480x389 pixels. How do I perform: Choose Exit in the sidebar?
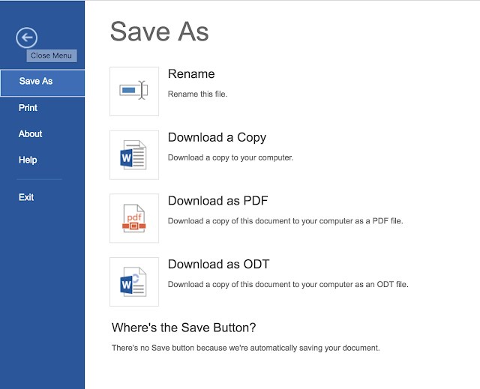(x=26, y=197)
